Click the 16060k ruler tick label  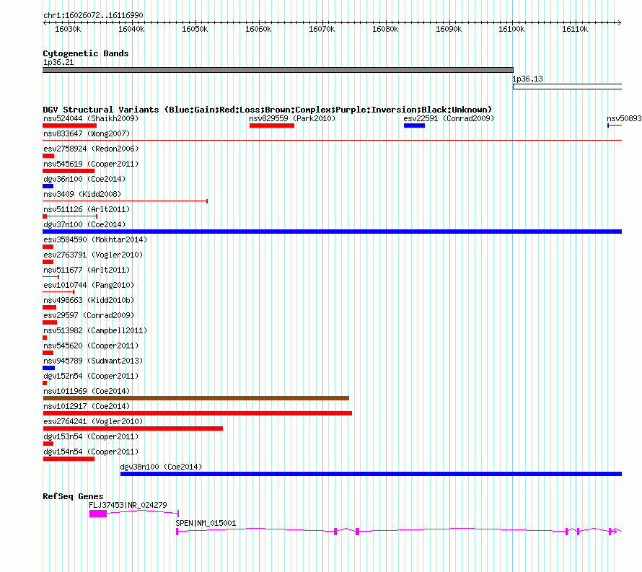point(258,29)
